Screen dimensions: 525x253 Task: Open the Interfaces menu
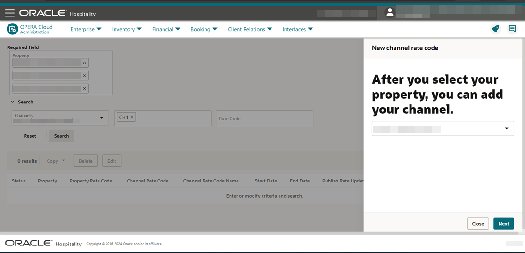click(298, 29)
